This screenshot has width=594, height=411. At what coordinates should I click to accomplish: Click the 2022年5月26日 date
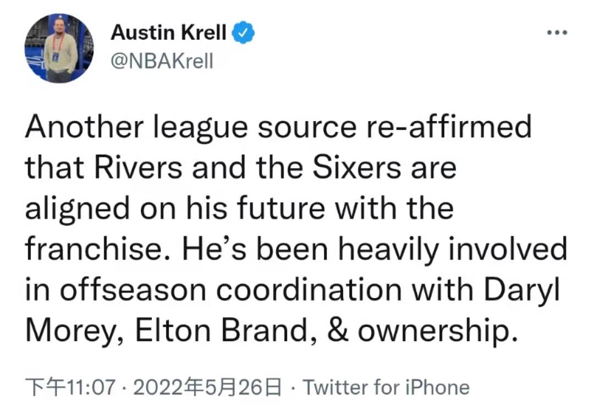point(207,387)
